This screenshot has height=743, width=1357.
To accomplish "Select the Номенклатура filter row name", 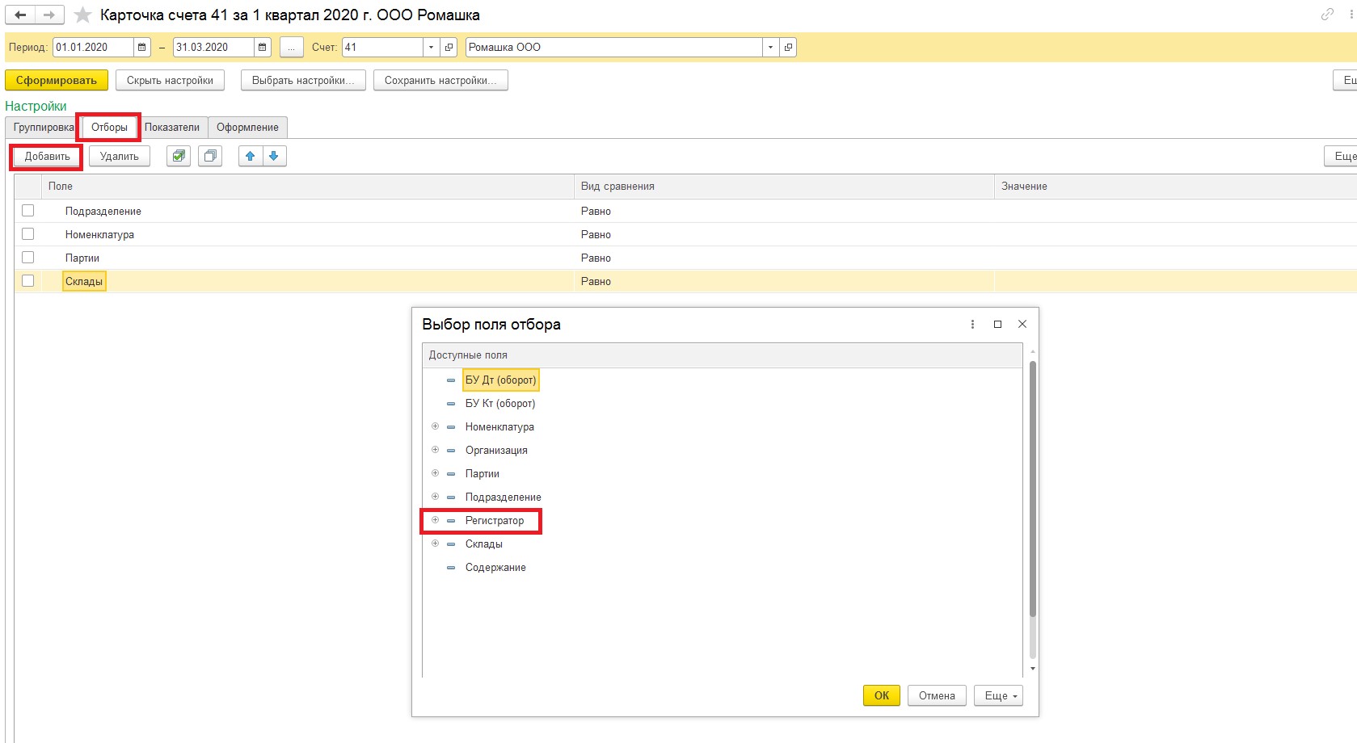I will tap(99, 234).
